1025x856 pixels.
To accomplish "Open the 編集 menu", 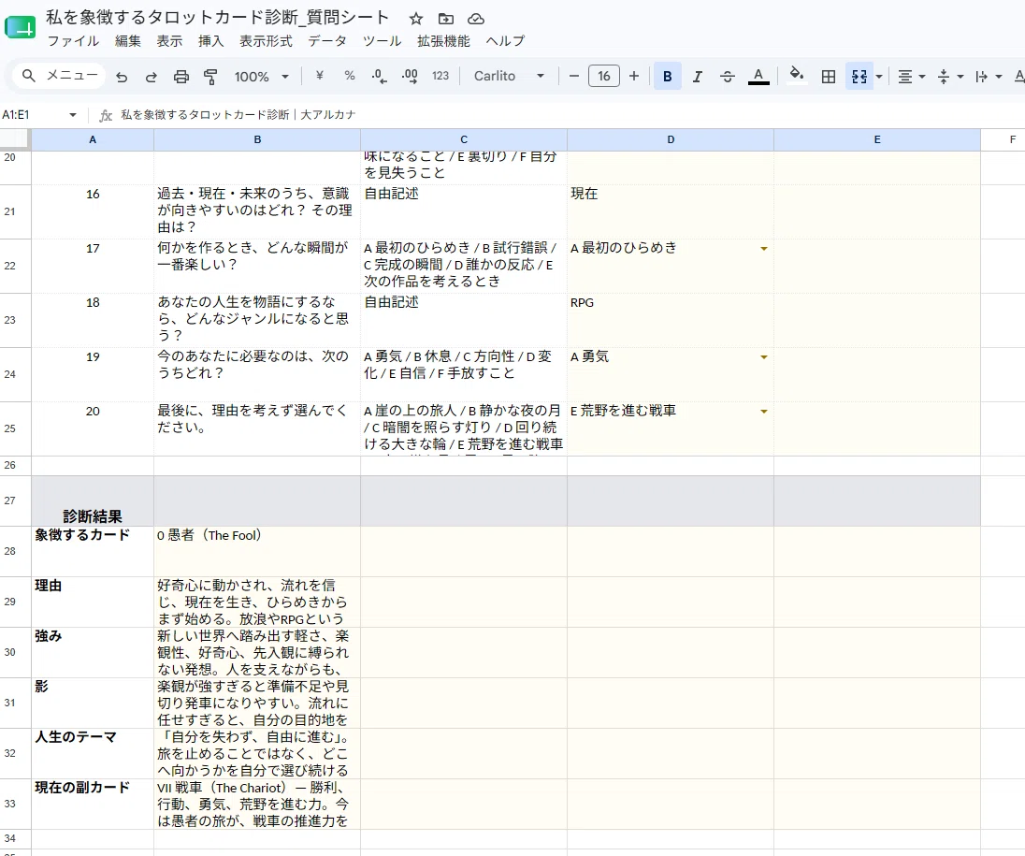I will point(128,40).
